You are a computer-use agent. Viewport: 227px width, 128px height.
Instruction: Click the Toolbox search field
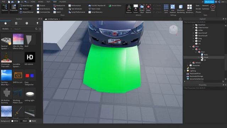pos(24,29)
